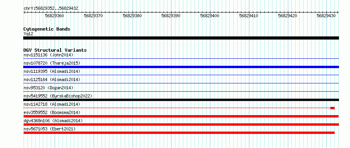Click small red block ending nsv1142718
Screen dimensions: 350x148
(332, 108)
